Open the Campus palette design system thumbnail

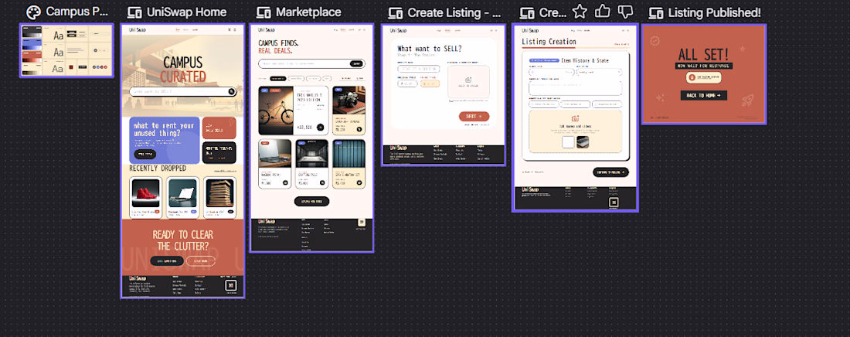(x=66, y=50)
